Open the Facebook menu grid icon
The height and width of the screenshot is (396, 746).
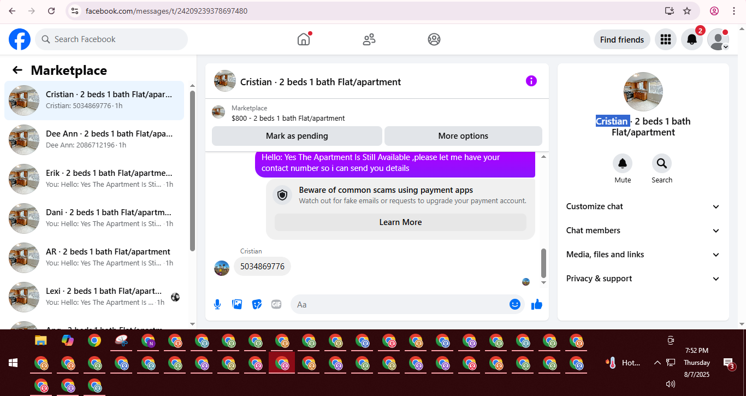pyautogui.click(x=665, y=39)
